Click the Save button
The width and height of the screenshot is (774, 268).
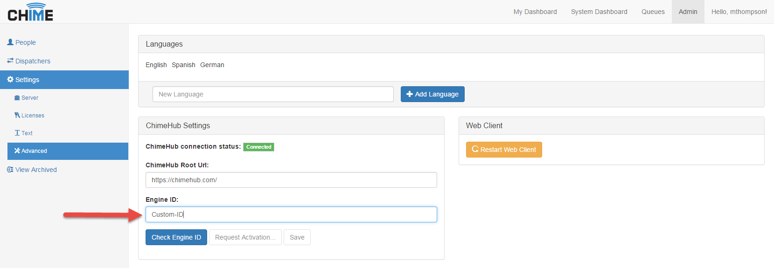(x=297, y=237)
